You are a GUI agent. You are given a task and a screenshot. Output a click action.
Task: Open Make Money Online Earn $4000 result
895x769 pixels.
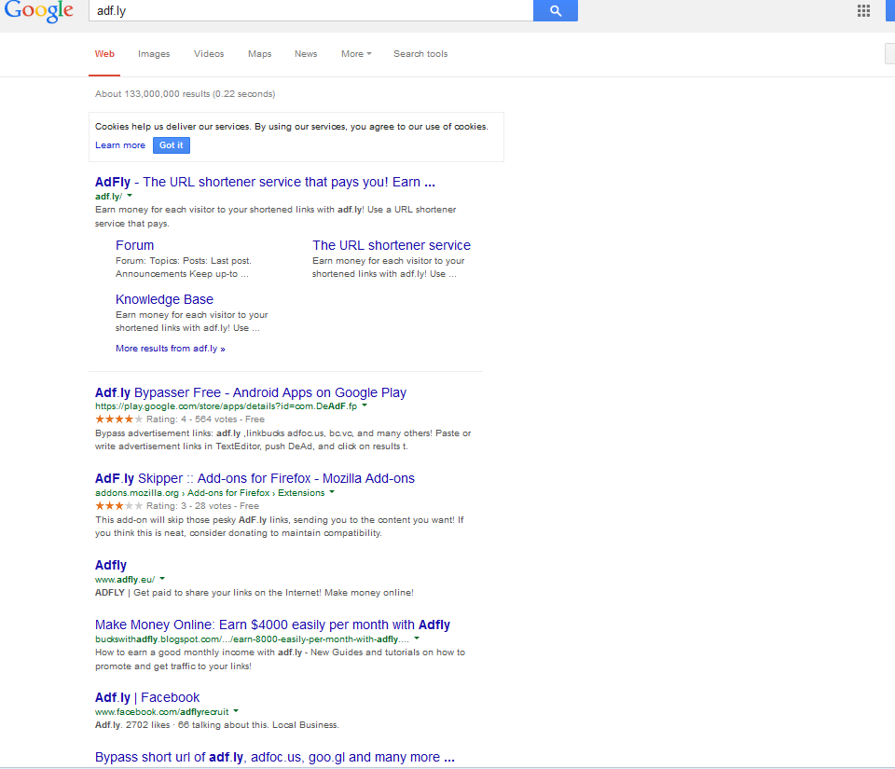click(x=272, y=625)
